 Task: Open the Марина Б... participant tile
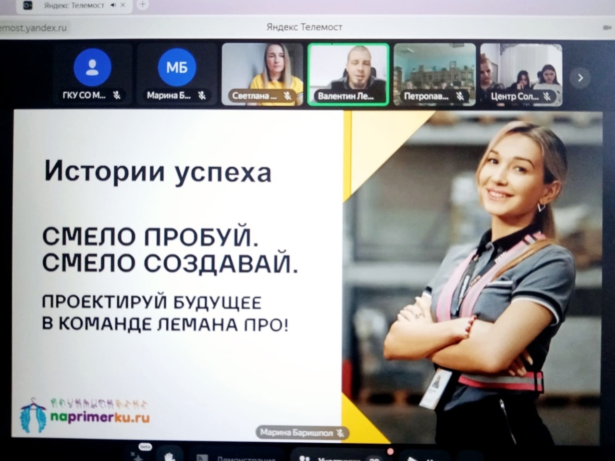[x=177, y=74]
